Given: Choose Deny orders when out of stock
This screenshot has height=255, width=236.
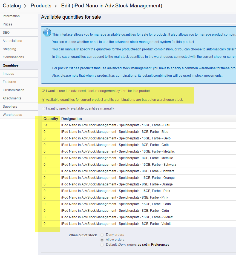Looking at the screenshot, I should [102, 235].
